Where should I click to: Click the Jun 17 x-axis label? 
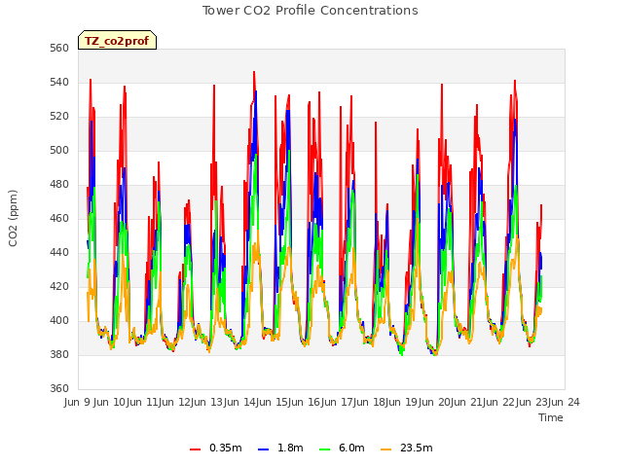pos(336,403)
